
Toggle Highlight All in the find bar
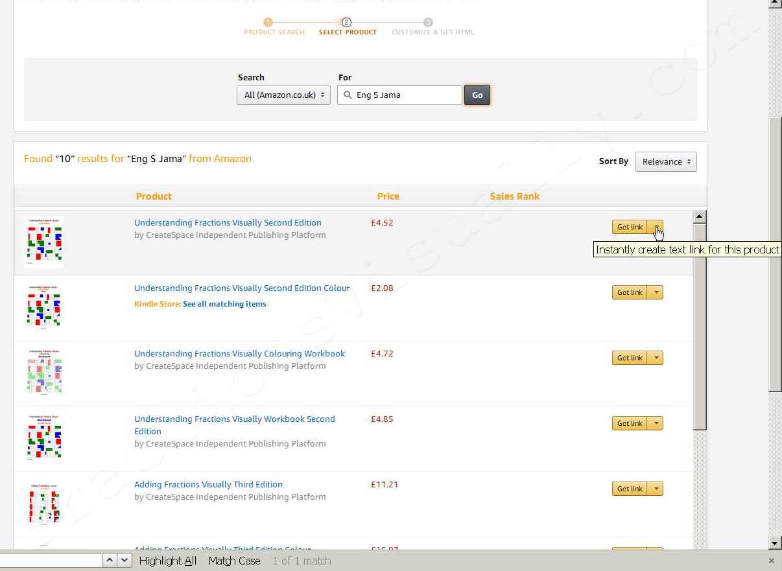click(x=168, y=561)
